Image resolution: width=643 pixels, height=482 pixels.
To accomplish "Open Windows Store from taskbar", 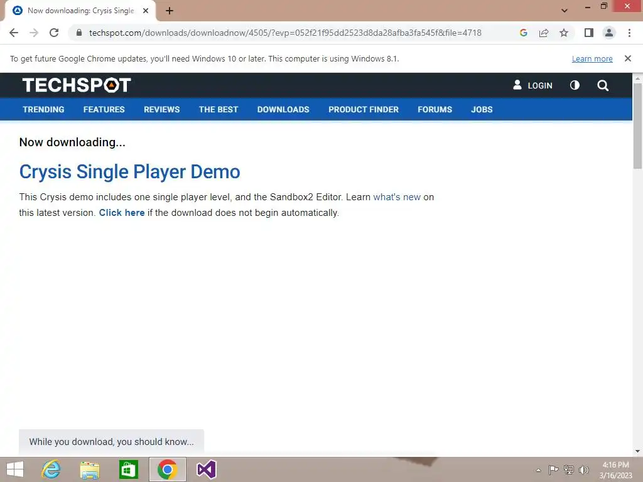I will point(128,469).
